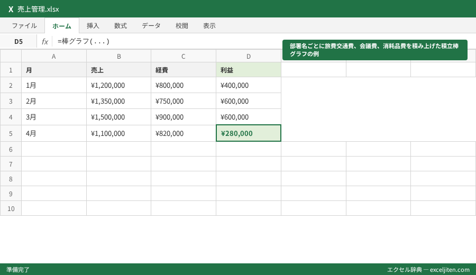Click the cell with ¥900,000
This screenshot has height=275, width=476.
pyautogui.click(x=184, y=117)
